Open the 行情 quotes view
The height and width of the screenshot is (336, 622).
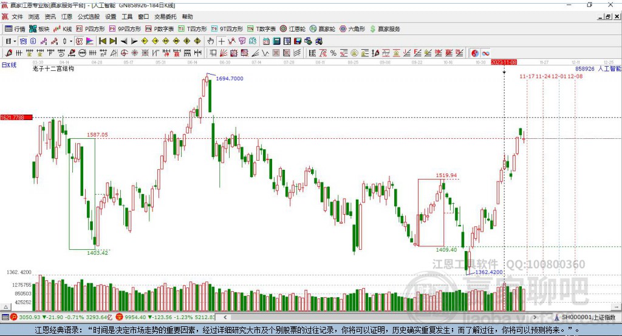pos(15,29)
